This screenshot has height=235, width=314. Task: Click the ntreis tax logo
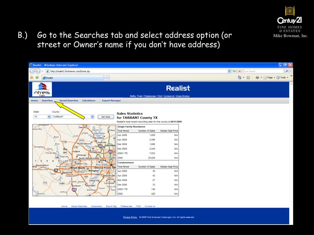(x=42, y=90)
